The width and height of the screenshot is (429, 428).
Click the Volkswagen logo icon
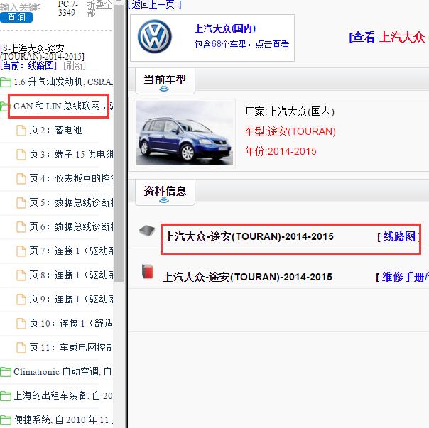tap(155, 36)
